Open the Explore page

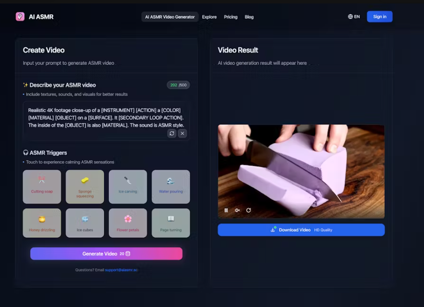(x=209, y=17)
